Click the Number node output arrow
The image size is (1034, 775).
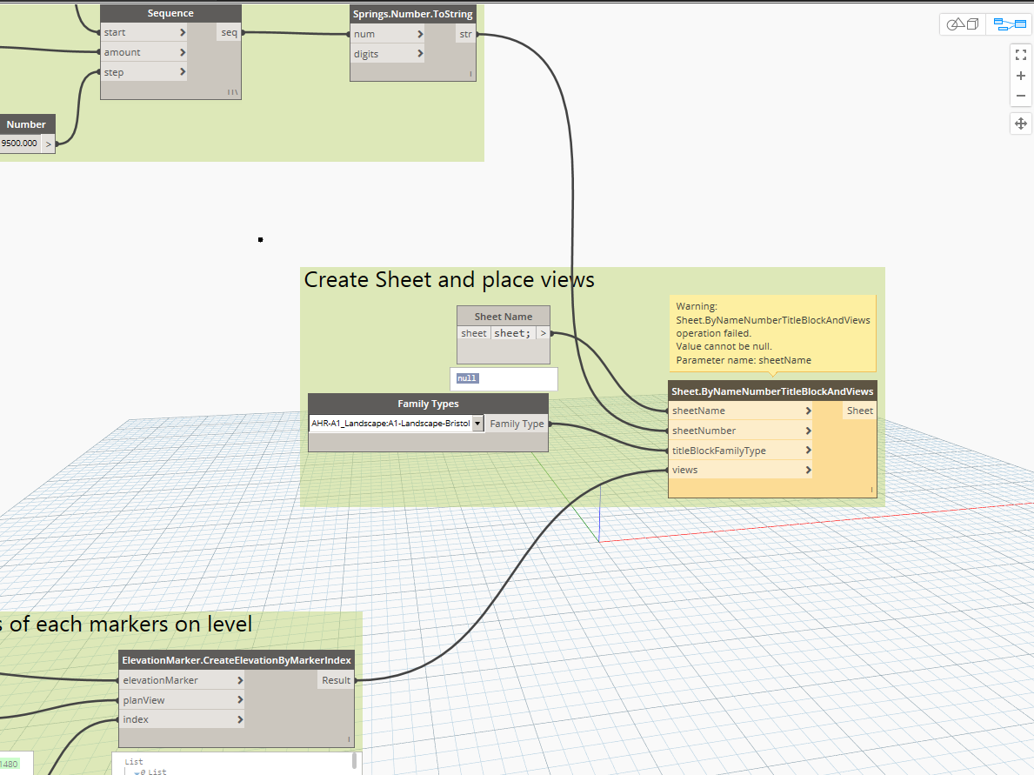tap(49, 144)
